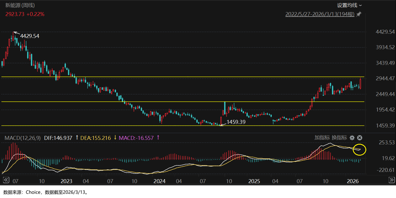The height and width of the screenshot is (198, 396).
Task: Click the 新能源 (周线) title
Action: 20,5
